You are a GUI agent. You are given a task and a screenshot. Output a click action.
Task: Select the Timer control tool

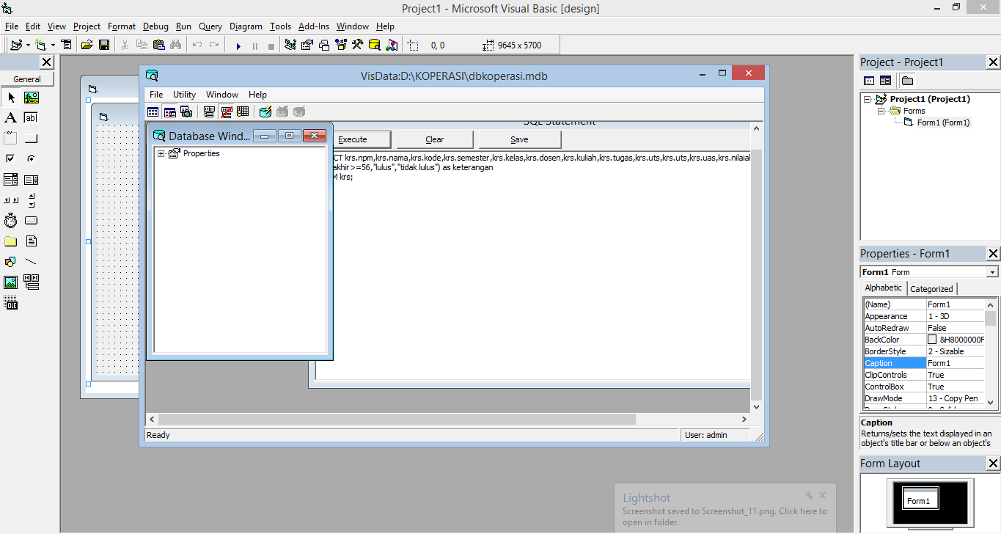(11, 221)
